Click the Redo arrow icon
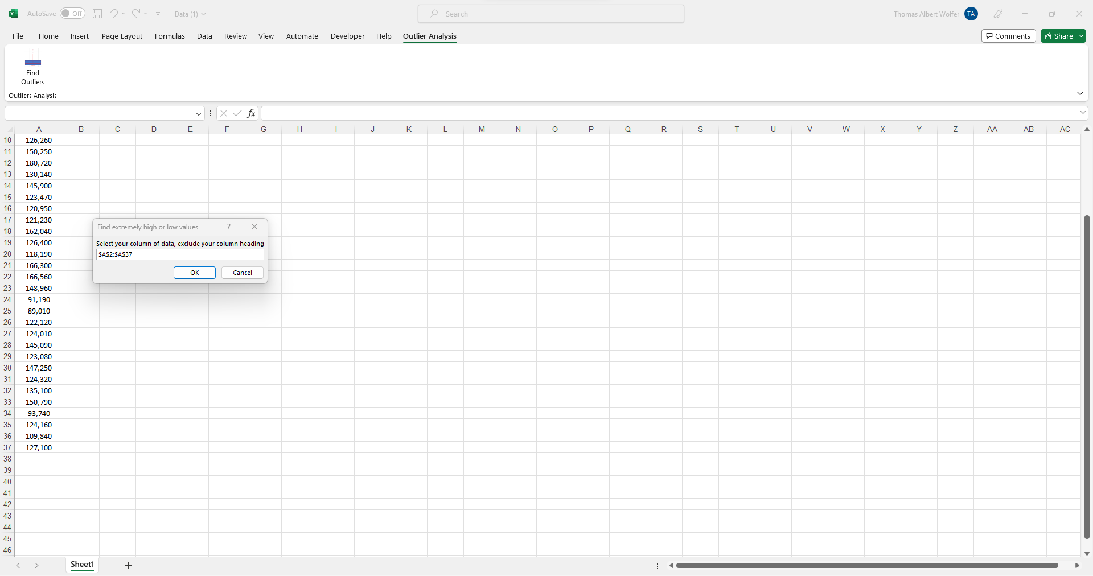Image resolution: width=1093 pixels, height=576 pixels. coord(136,14)
